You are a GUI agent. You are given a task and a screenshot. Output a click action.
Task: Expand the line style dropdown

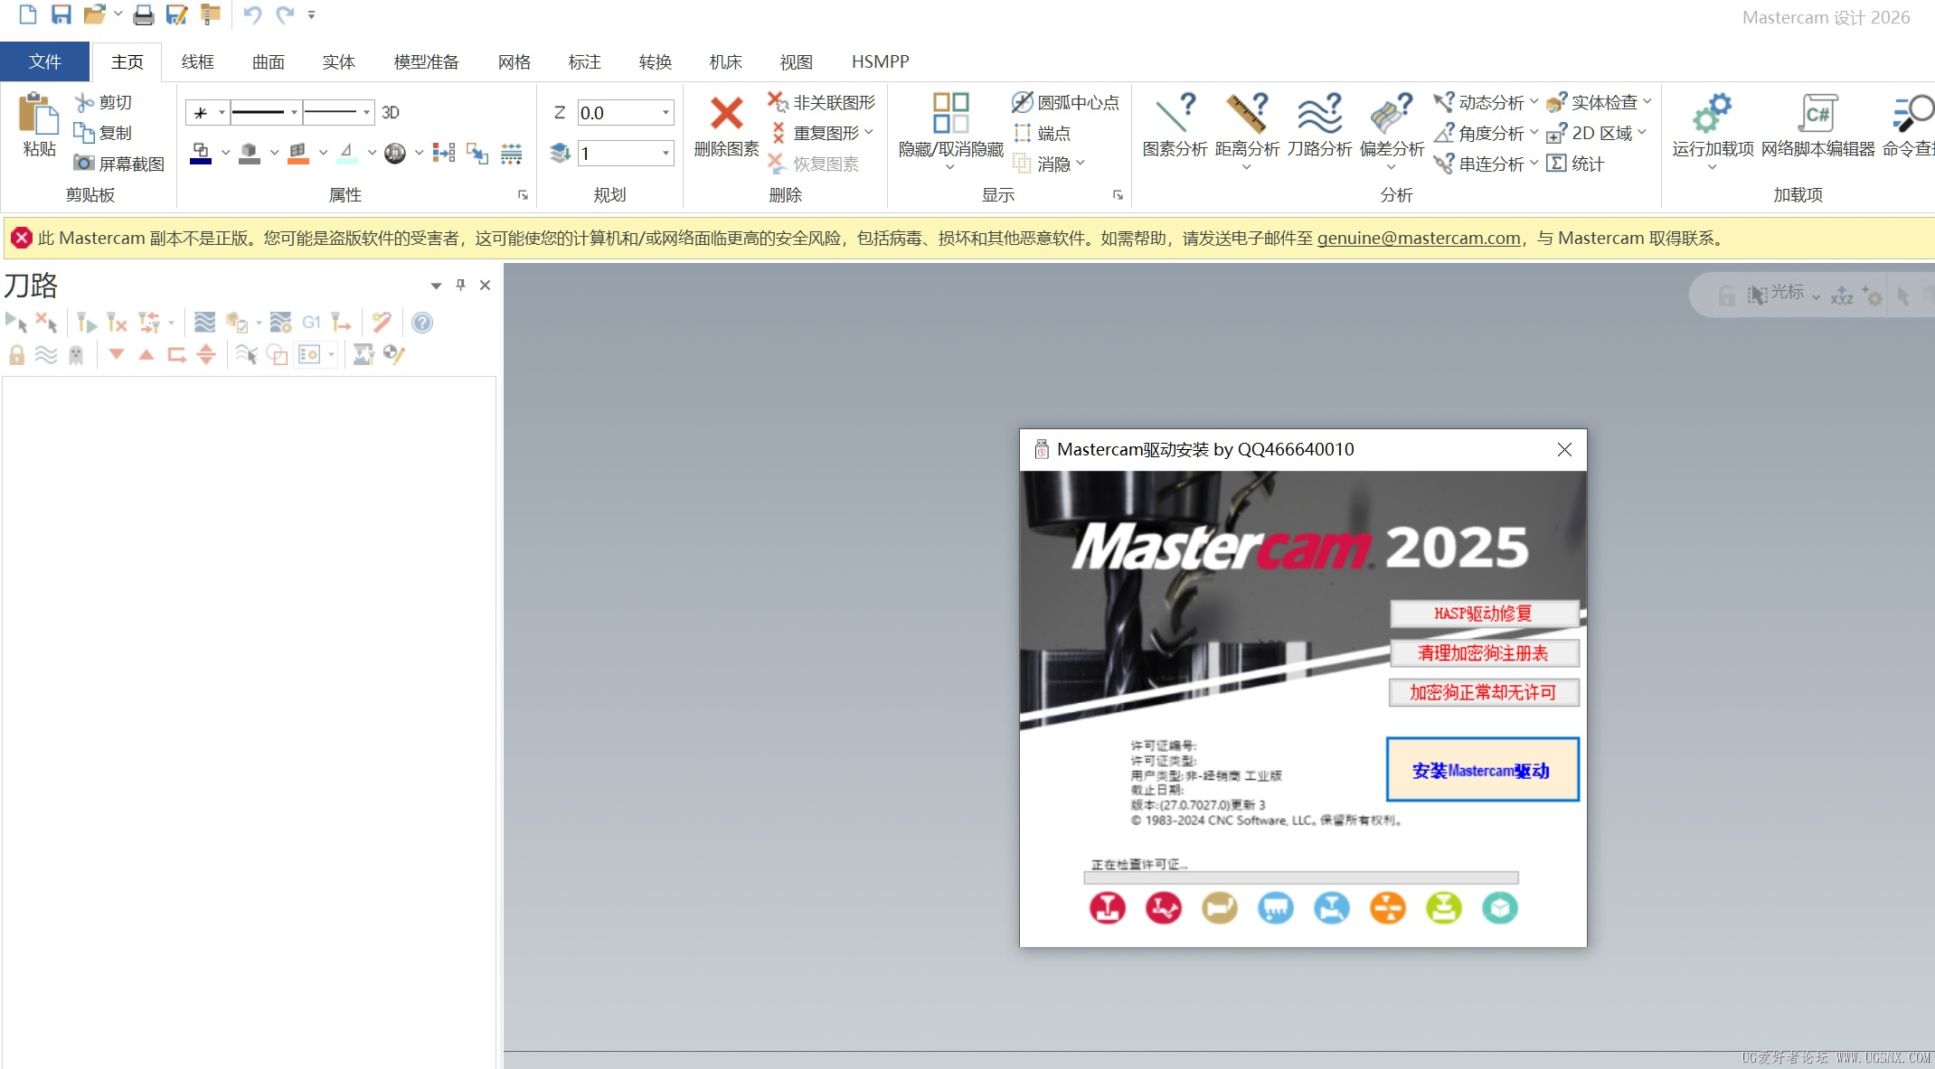(x=294, y=112)
